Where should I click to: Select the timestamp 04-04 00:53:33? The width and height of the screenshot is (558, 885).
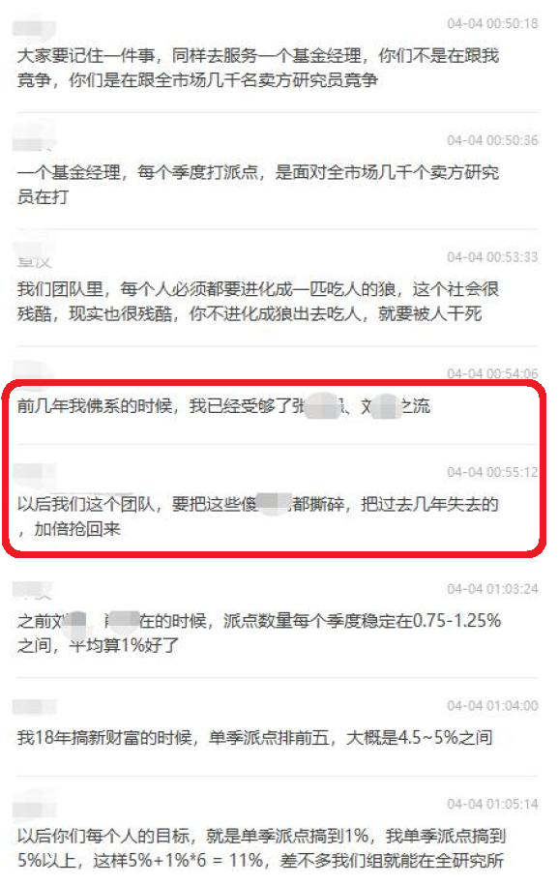[x=492, y=257]
